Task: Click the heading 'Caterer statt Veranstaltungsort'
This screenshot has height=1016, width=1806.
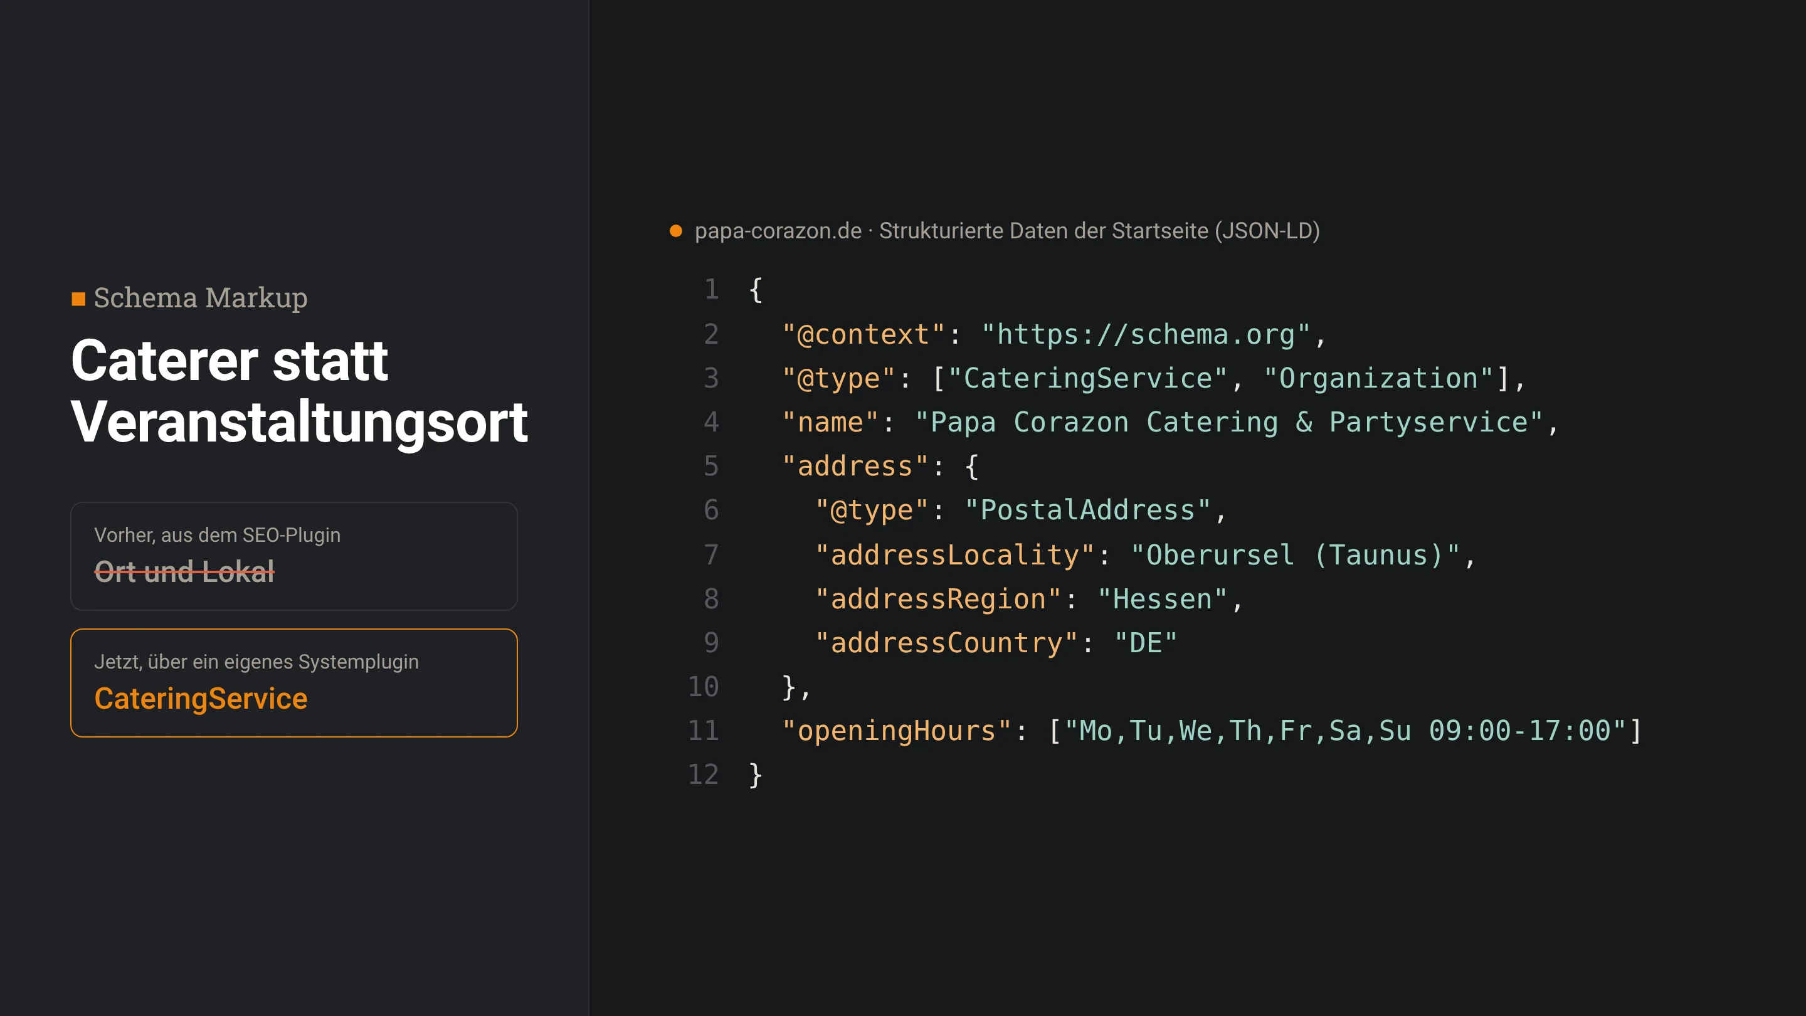Action: [x=299, y=391]
